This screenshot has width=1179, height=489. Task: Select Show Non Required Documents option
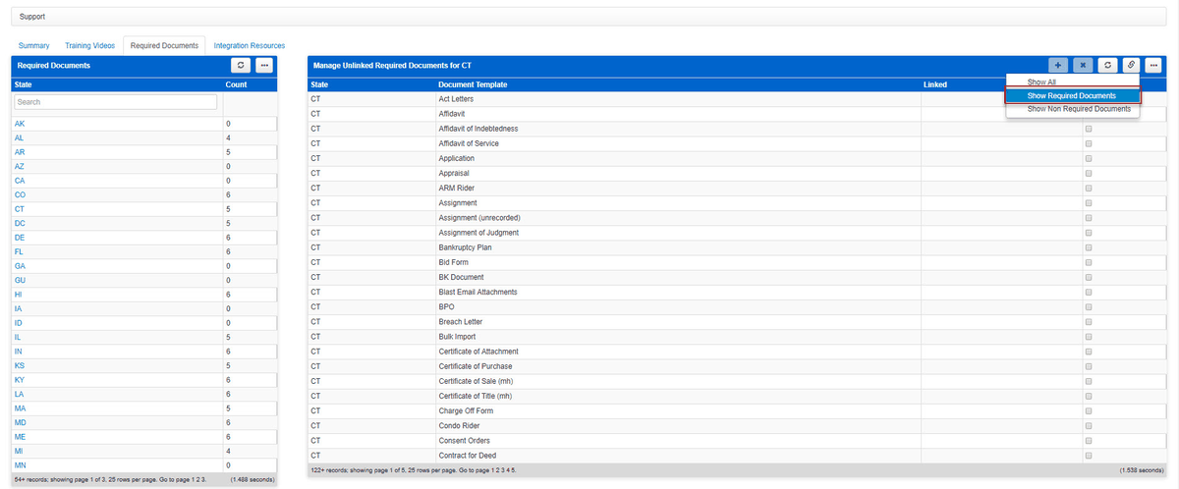(x=1079, y=109)
